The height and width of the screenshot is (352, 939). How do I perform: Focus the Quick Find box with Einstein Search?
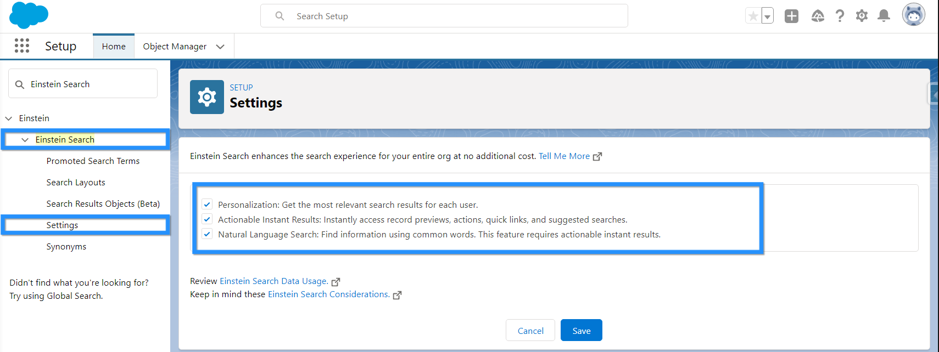click(83, 83)
